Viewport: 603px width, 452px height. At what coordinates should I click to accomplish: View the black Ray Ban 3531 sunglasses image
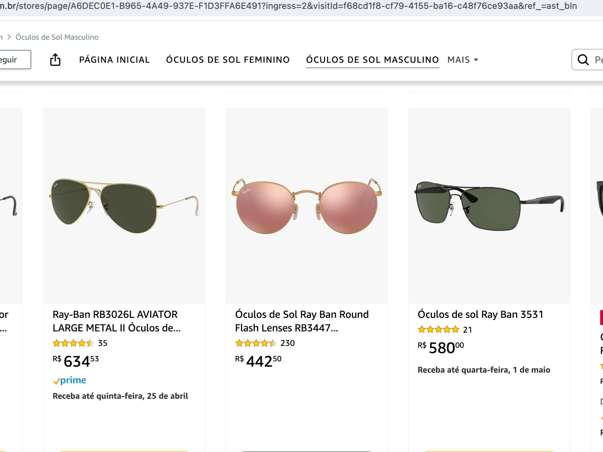click(x=489, y=206)
